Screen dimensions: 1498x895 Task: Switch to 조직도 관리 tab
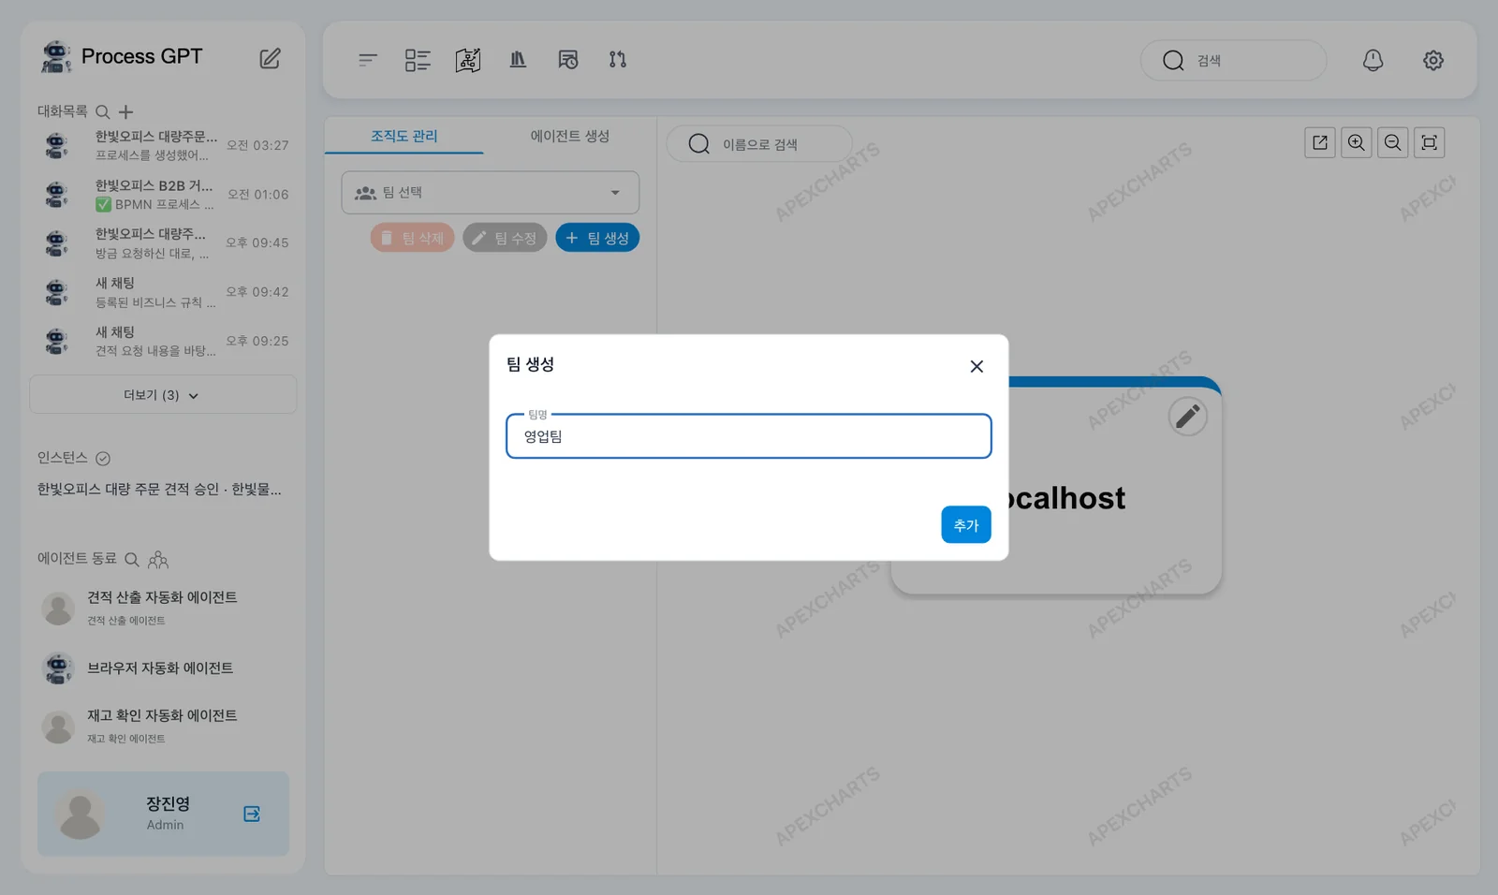404,136
